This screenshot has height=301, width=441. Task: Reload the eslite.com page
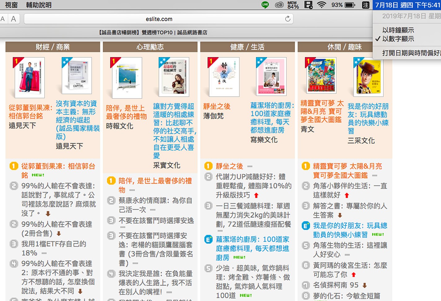click(288, 19)
